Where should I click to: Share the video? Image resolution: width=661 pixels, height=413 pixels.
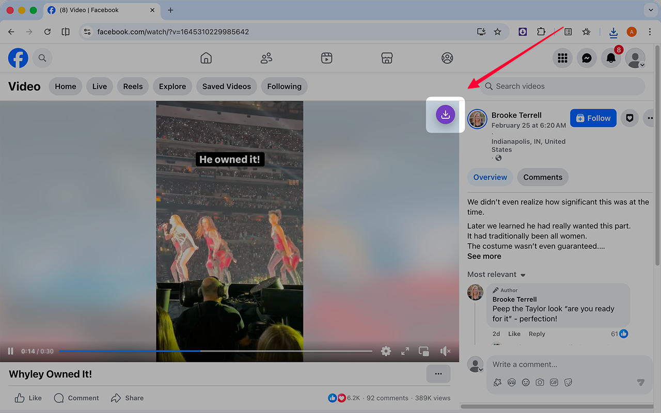(127, 398)
